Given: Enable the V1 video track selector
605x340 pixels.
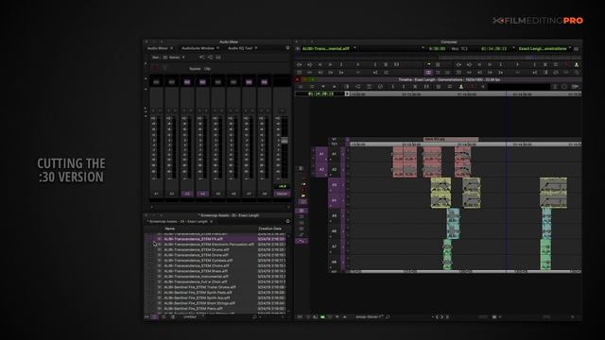Looking at the screenshot, I should (x=334, y=139).
